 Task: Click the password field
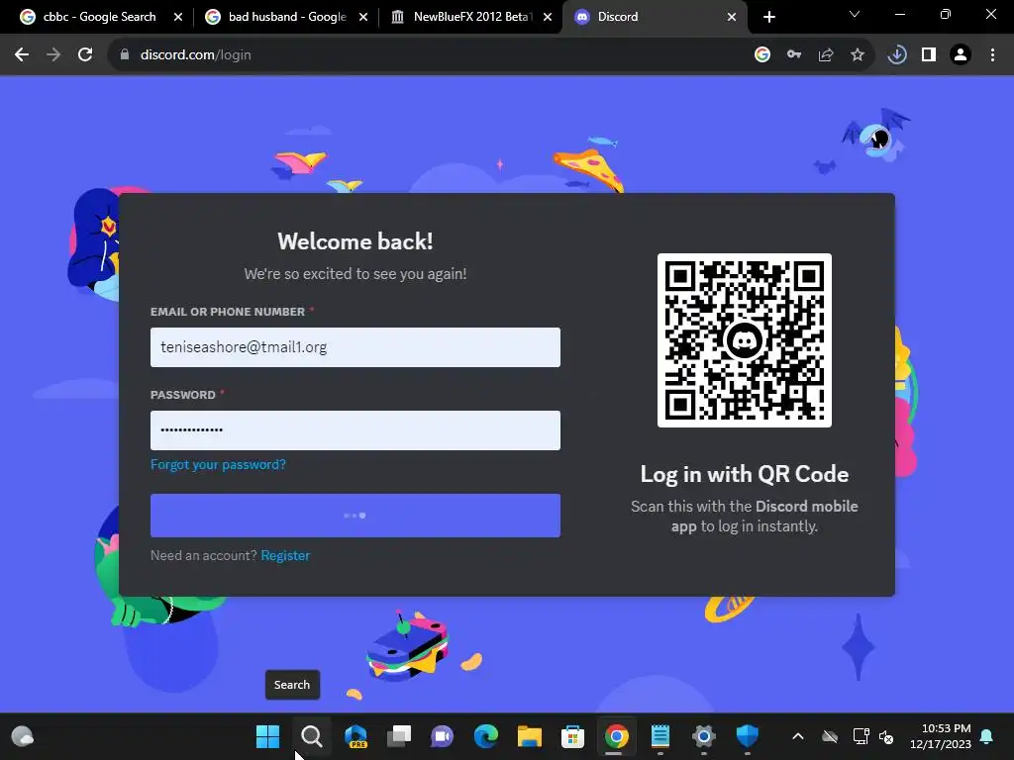coord(355,430)
